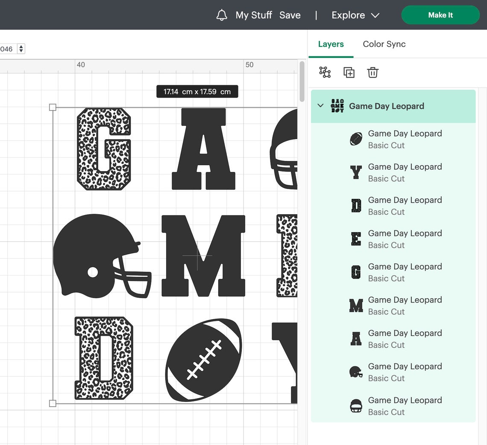Delete selection using the trash icon
The width and height of the screenshot is (487, 445).
[373, 73]
